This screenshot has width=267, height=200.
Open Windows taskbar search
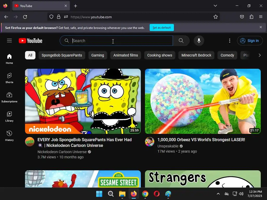[111, 194]
